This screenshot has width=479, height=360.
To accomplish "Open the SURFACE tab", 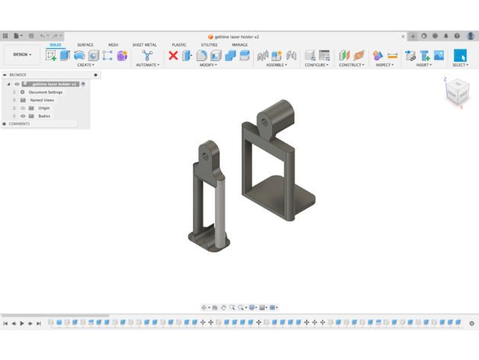I will (x=85, y=45).
